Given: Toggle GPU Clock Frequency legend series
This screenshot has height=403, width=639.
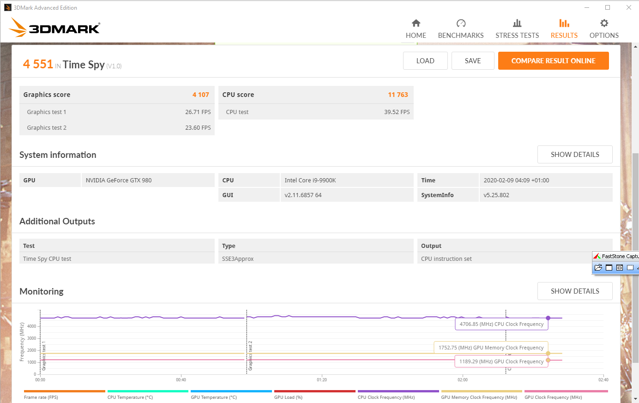Looking at the screenshot, I should (566, 395).
